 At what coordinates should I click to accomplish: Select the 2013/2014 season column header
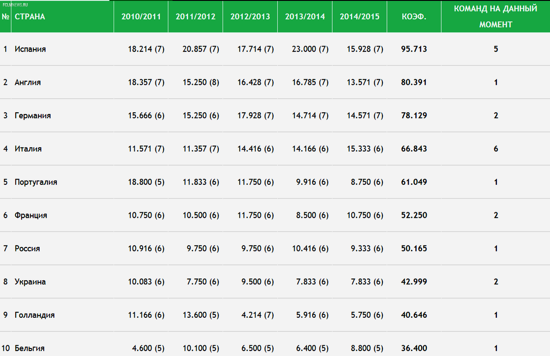[x=305, y=17]
